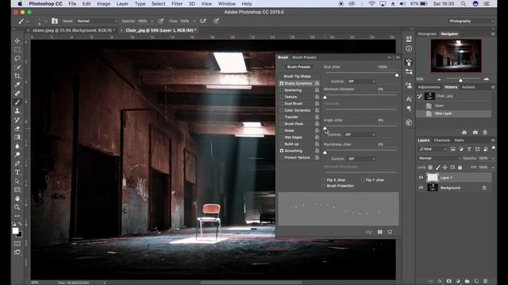This screenshot has height=285, width=508.
Task: Enable the Texture checkbox
Action: coord(282,97)
